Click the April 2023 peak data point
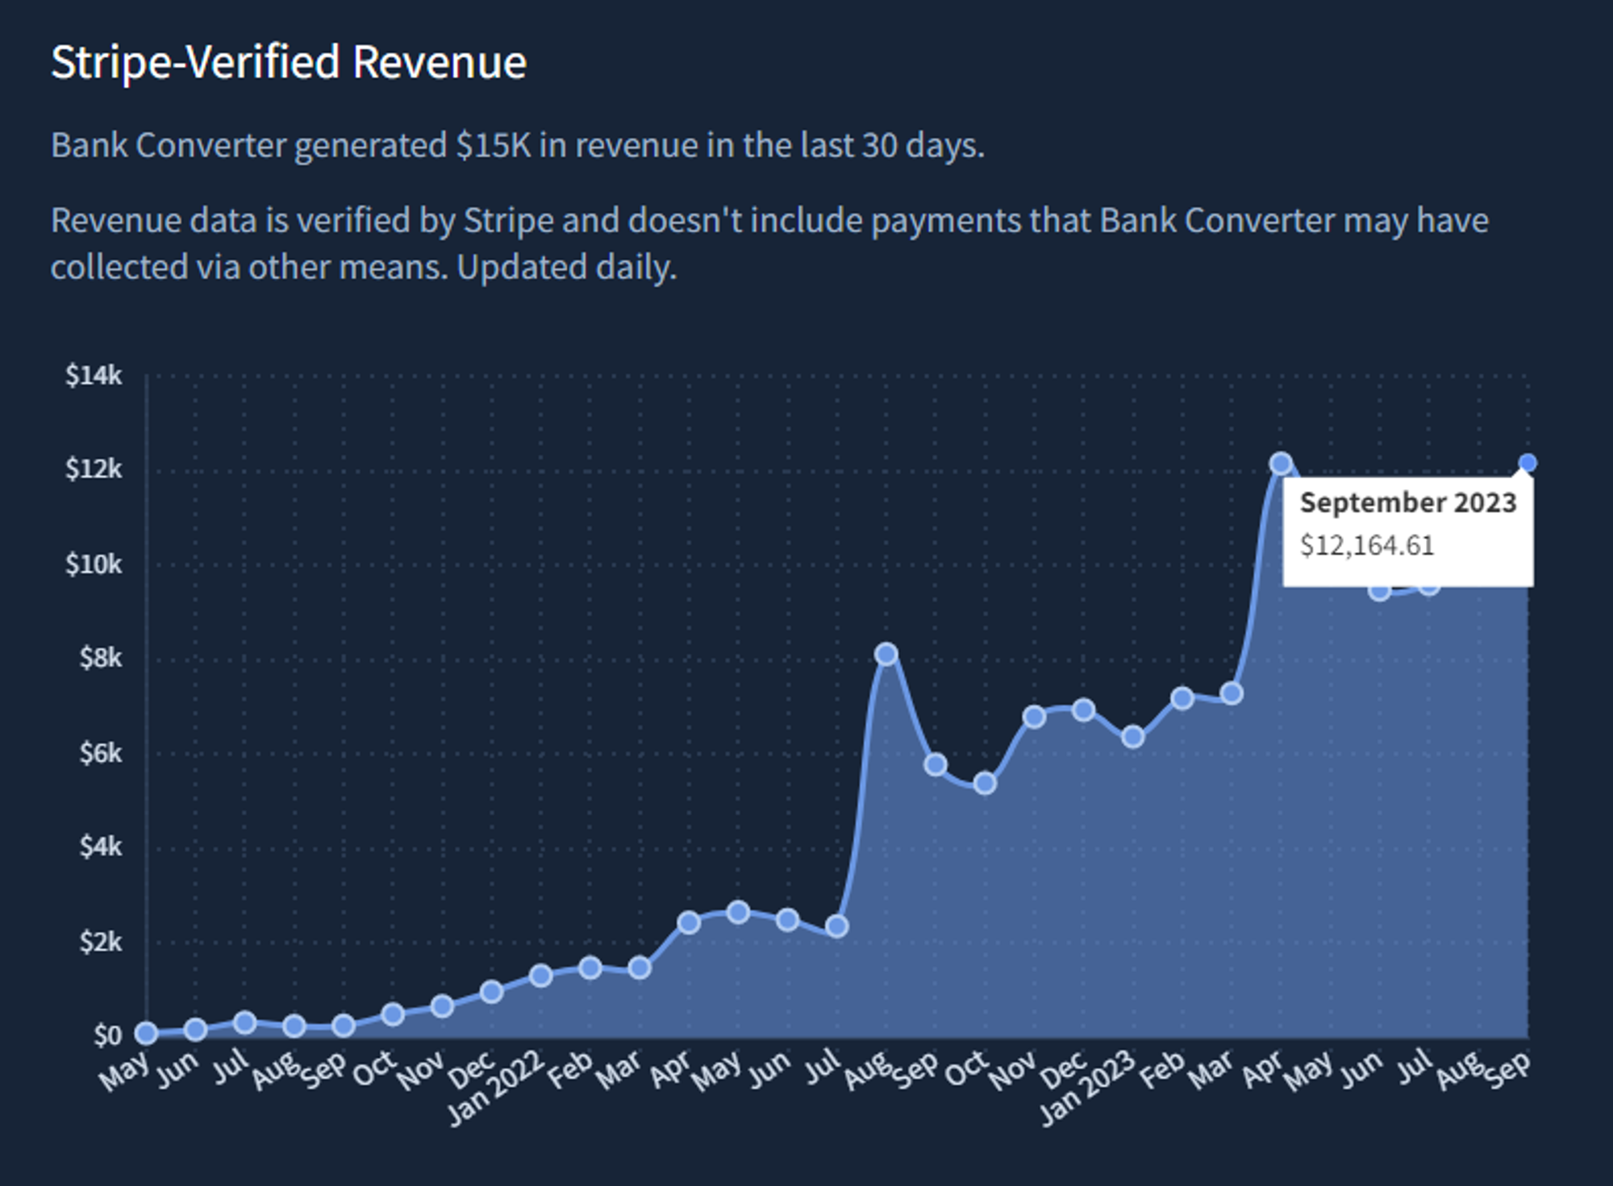 click(1281, 463)
